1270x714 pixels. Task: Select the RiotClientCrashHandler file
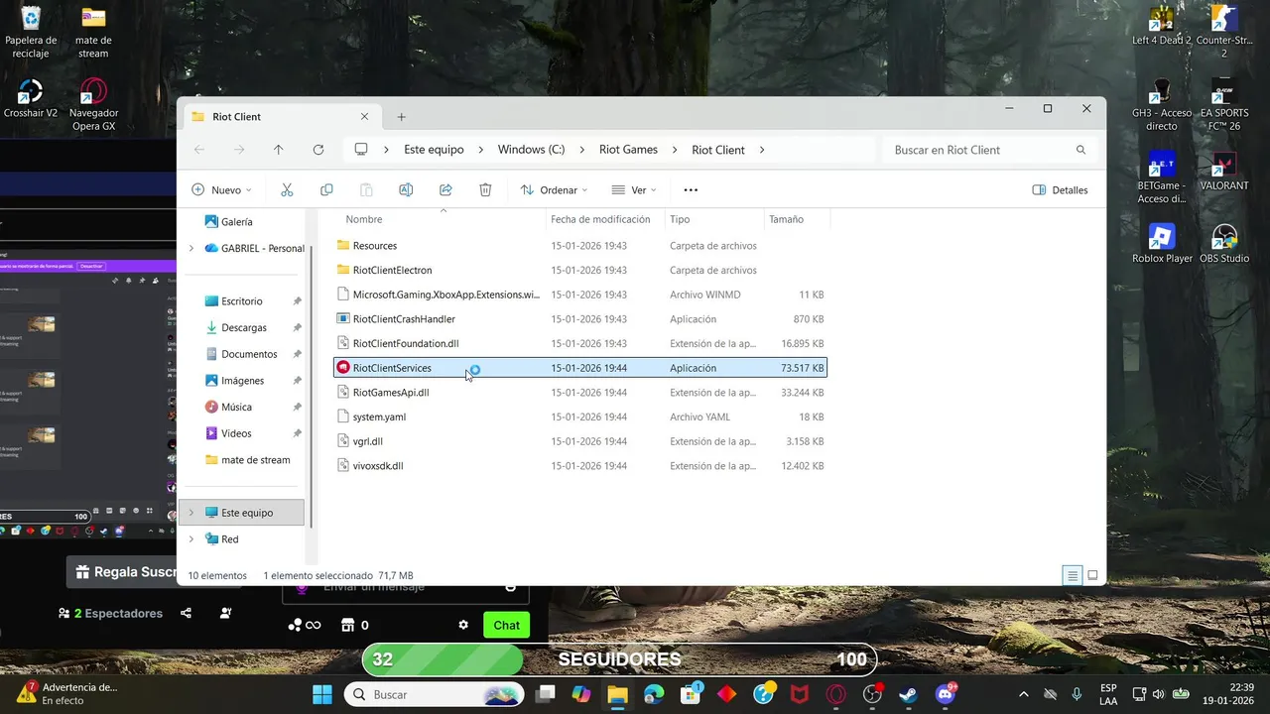pos(580,319)
